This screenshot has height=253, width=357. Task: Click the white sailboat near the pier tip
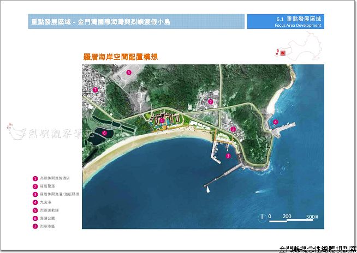pos(208,190)
